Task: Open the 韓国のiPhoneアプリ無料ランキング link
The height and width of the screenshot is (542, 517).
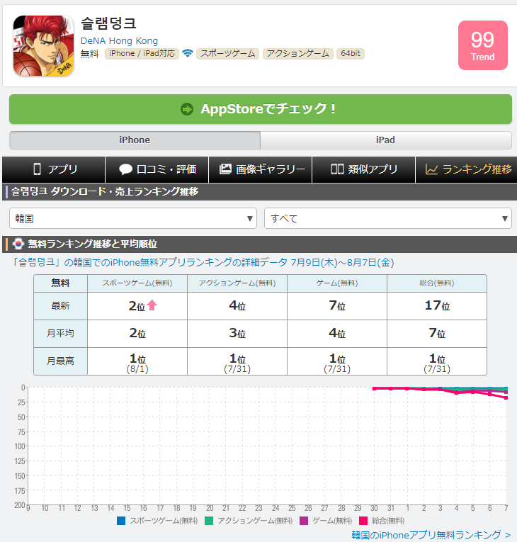Action: 431,535
